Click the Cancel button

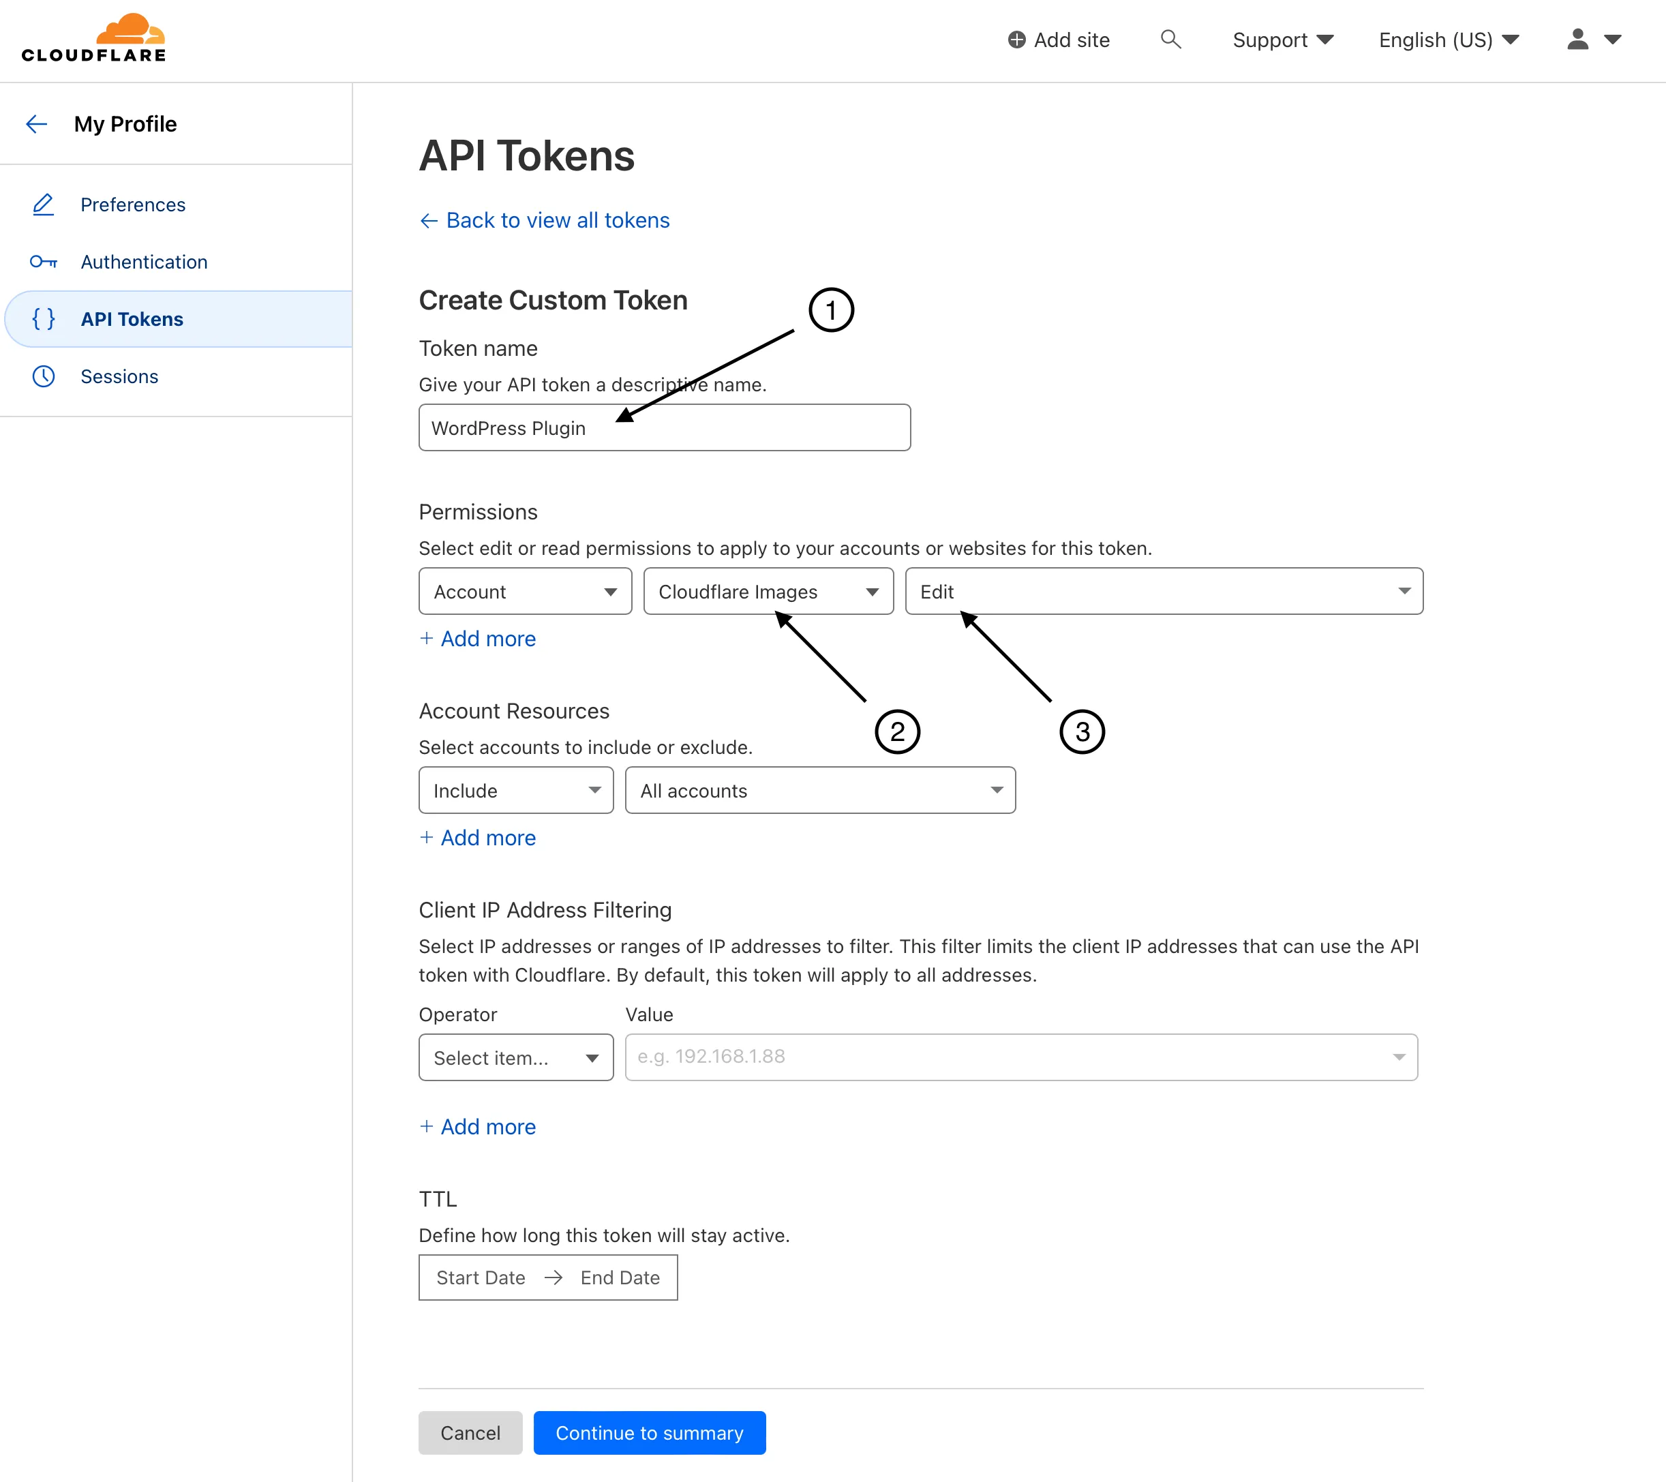point(470,1432)
